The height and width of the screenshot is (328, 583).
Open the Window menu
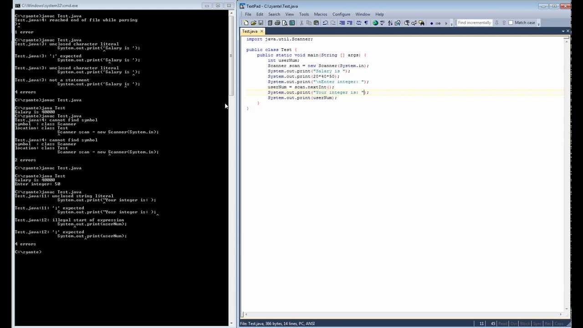tap(363, 14)
